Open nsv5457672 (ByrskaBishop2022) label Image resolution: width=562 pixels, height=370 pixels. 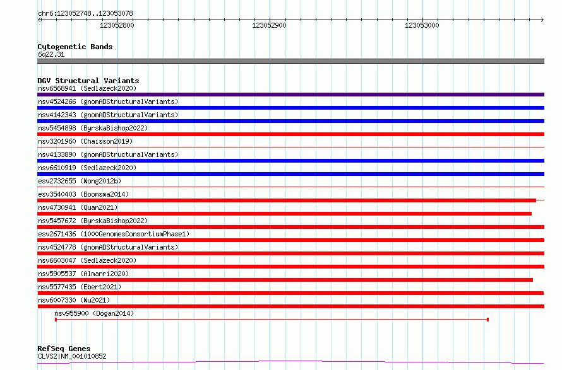point(93,221)
